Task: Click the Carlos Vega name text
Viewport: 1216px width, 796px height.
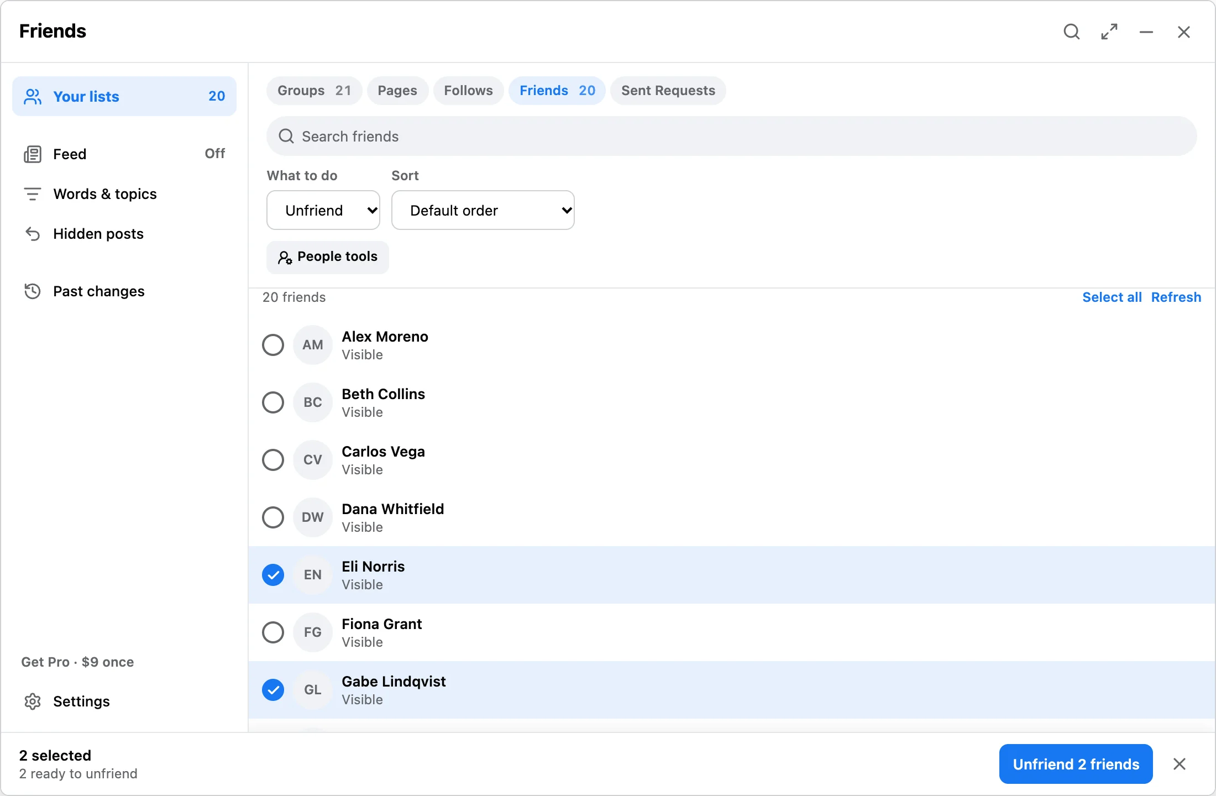Action: (383, 452)
